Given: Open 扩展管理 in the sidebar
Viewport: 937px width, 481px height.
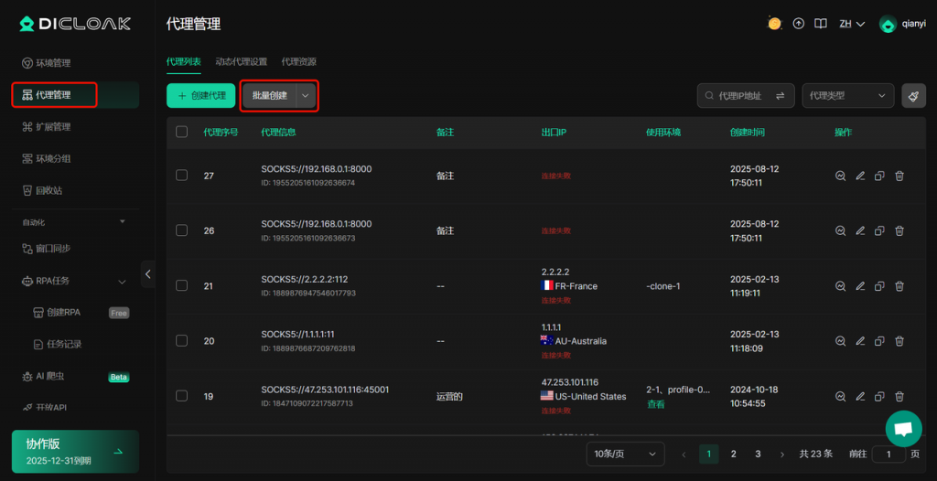Looking at the screenshot, I should click(x=47, y=127).
